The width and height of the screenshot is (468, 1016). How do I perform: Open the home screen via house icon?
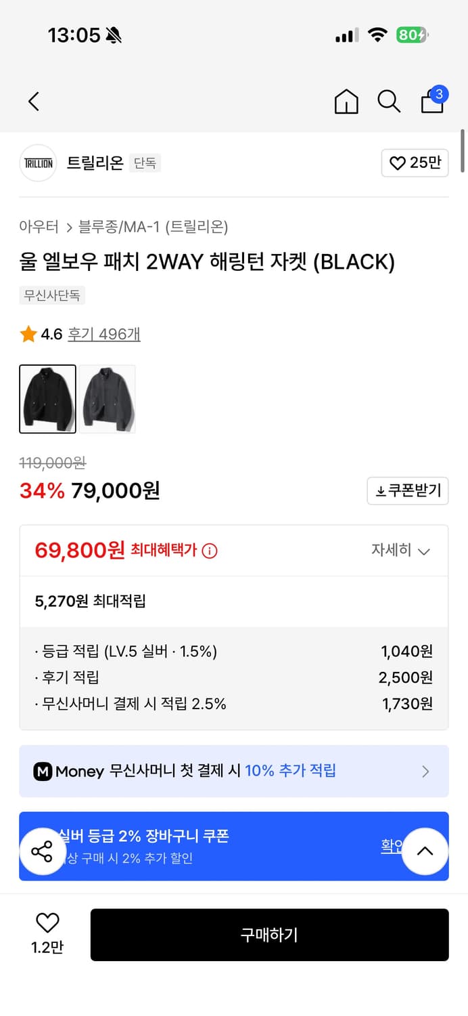[x=346, y=102]
